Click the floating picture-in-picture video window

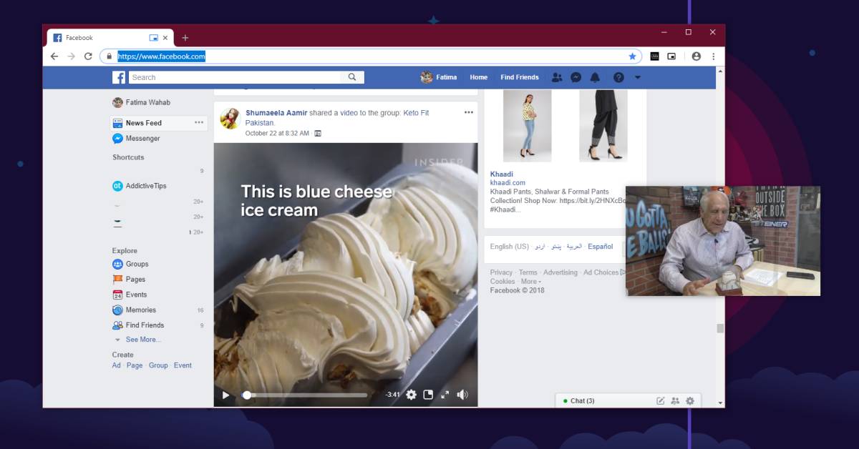tap(723, 241)
